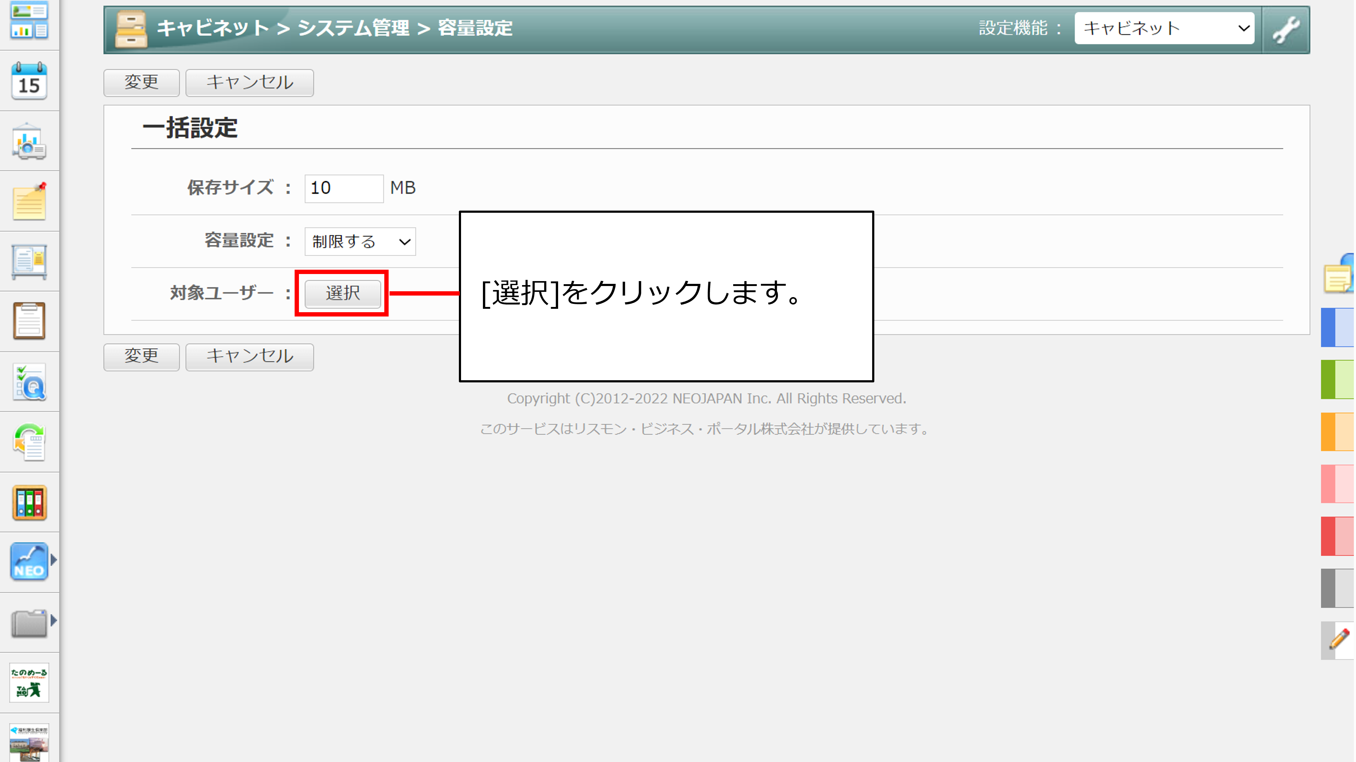Open the calendar icon showing 15
The image size is (1356, 762).
pos(29,82)
